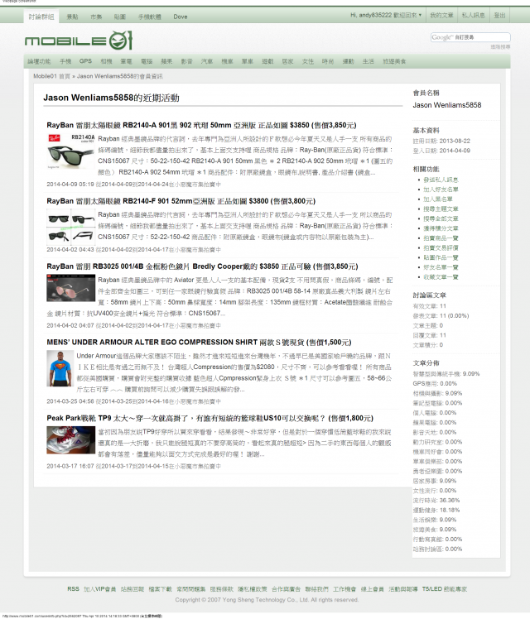Open the Under Armour Alter Ego listing title
The height and width of the screenshot is (619, 530).
pos(199,343)
